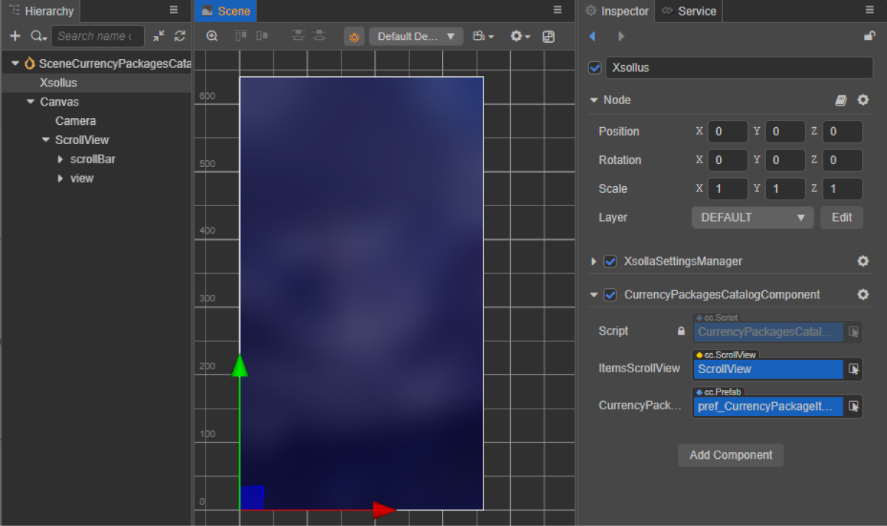Switch to the Service tab

point(689,11)
